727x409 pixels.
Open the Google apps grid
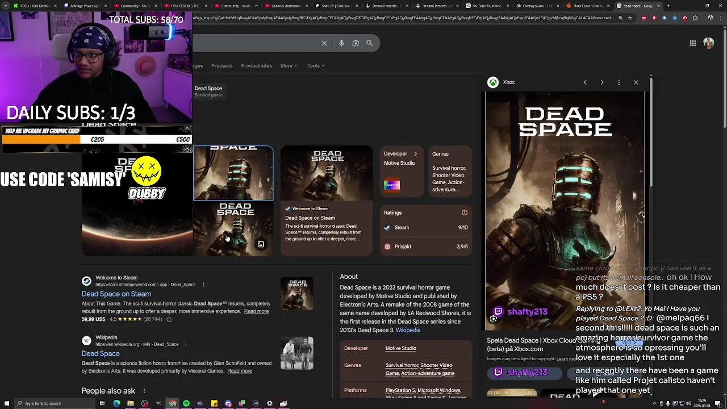pyautogui.click(x=693, y=43)
